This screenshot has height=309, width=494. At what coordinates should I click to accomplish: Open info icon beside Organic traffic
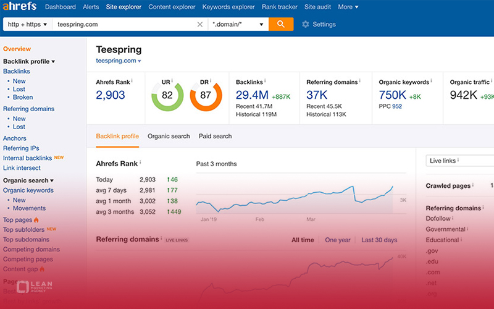(492, 81)
